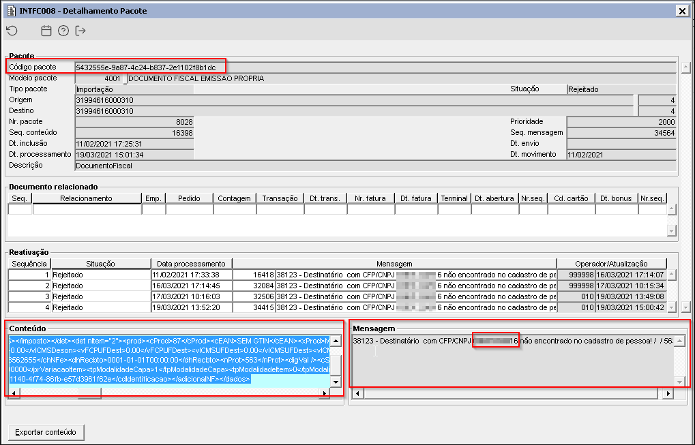695x445 pixels.
Task: Open the calendar toolbar icon
Action: (46, 31)
